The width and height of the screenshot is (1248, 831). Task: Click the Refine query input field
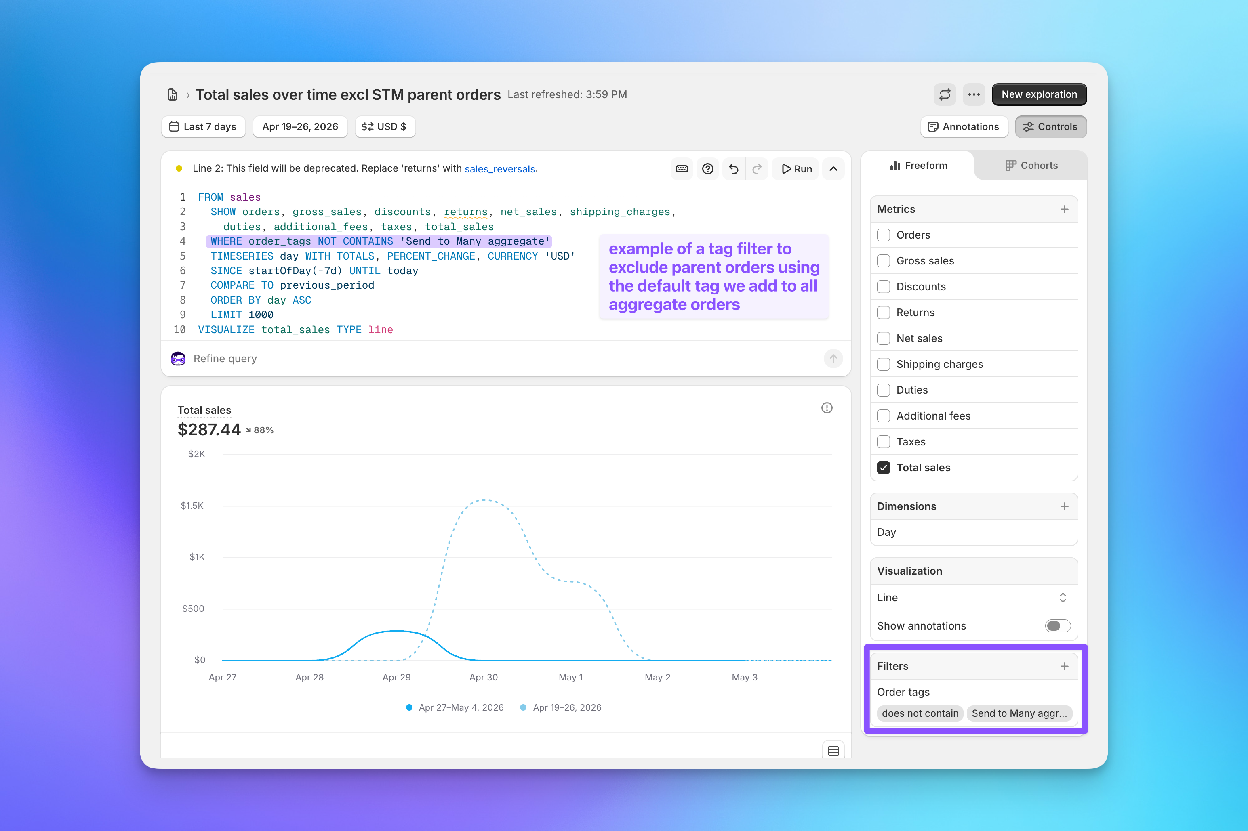pyautogui.click(x=504, y=359)
